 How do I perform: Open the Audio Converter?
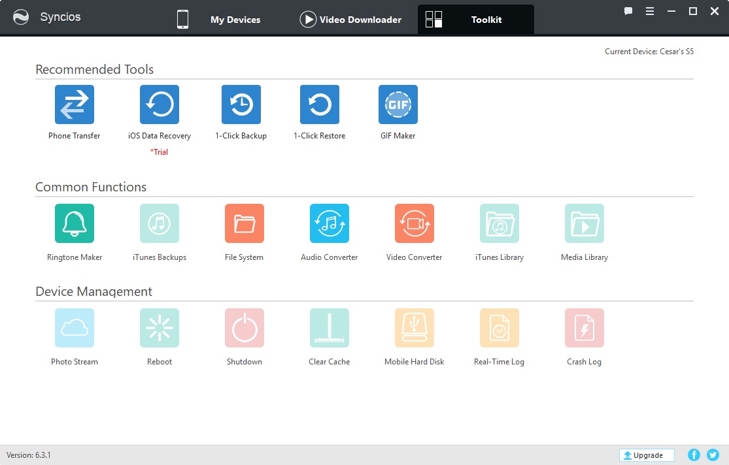(330, 223)
